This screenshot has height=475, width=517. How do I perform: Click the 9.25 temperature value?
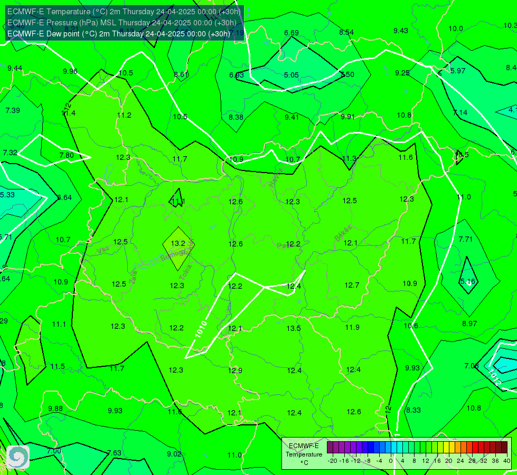[402, 73]
